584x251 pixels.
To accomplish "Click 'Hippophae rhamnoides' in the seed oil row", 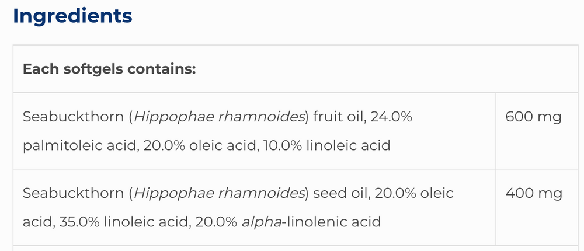I will point(220,194).
